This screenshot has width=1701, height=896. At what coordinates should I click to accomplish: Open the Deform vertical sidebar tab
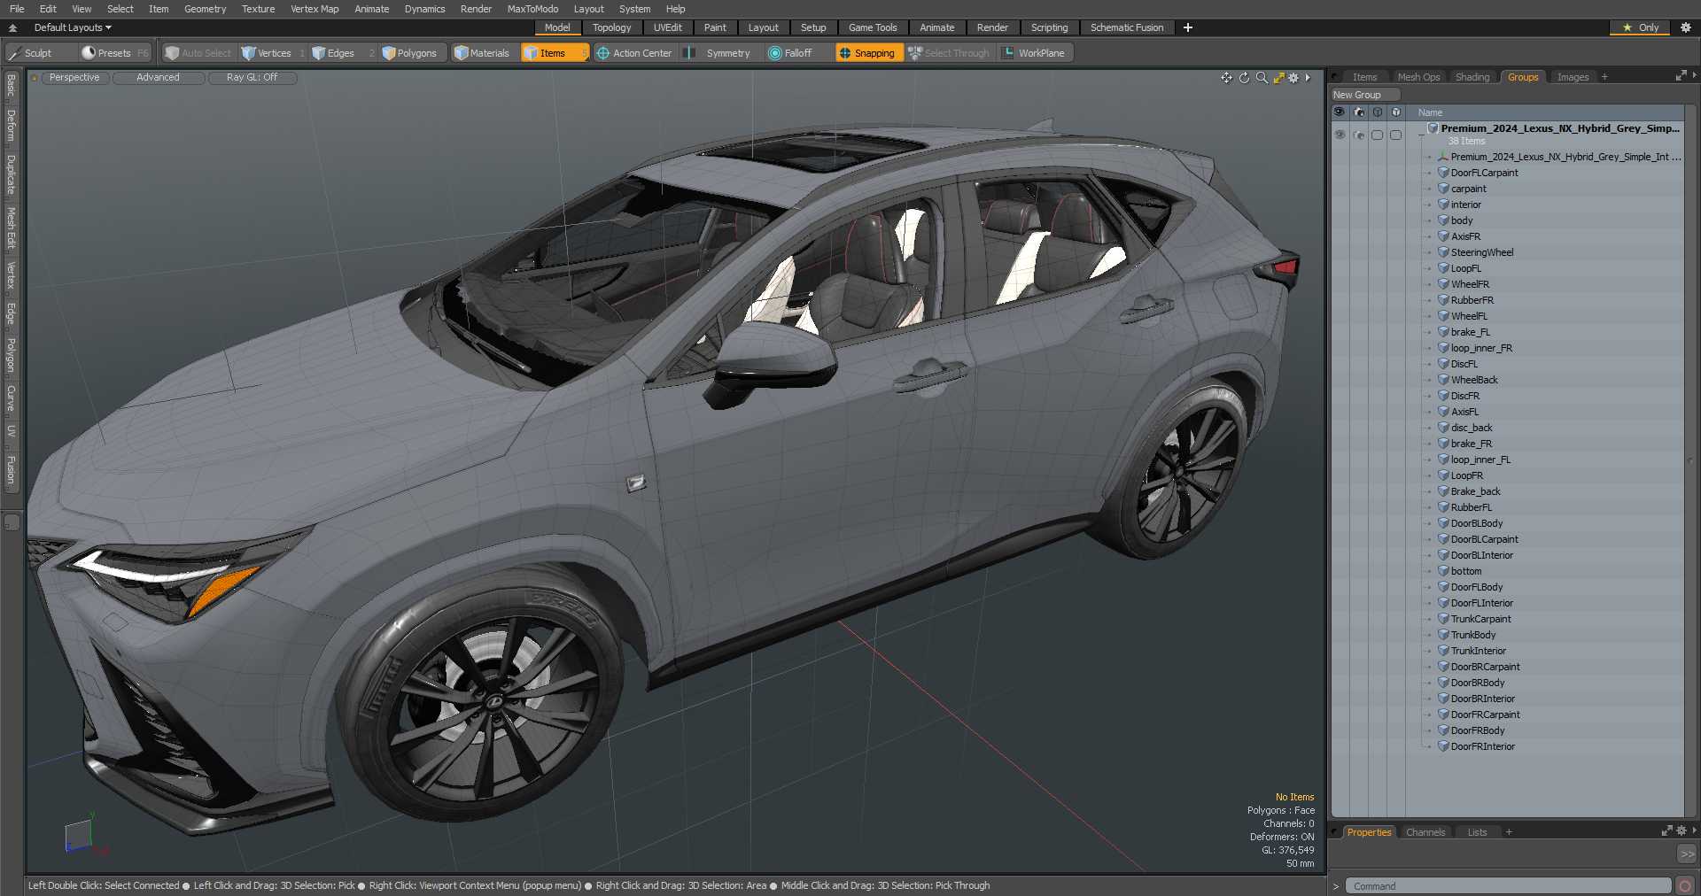pyautogui.click(x=12, y=127)
